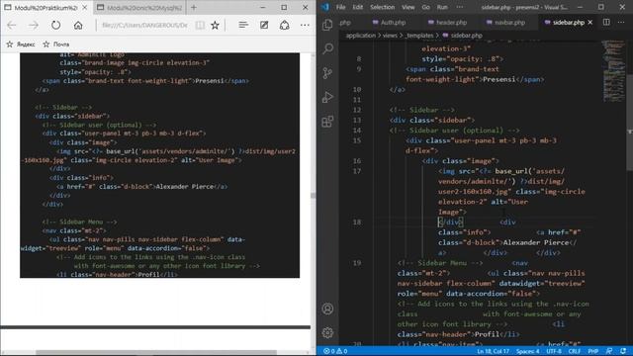Click 'application' in the VS Code breadcrumb
The height and width of the screenshot is (356, 633).
pyautogui.click(x=360, y=36)
